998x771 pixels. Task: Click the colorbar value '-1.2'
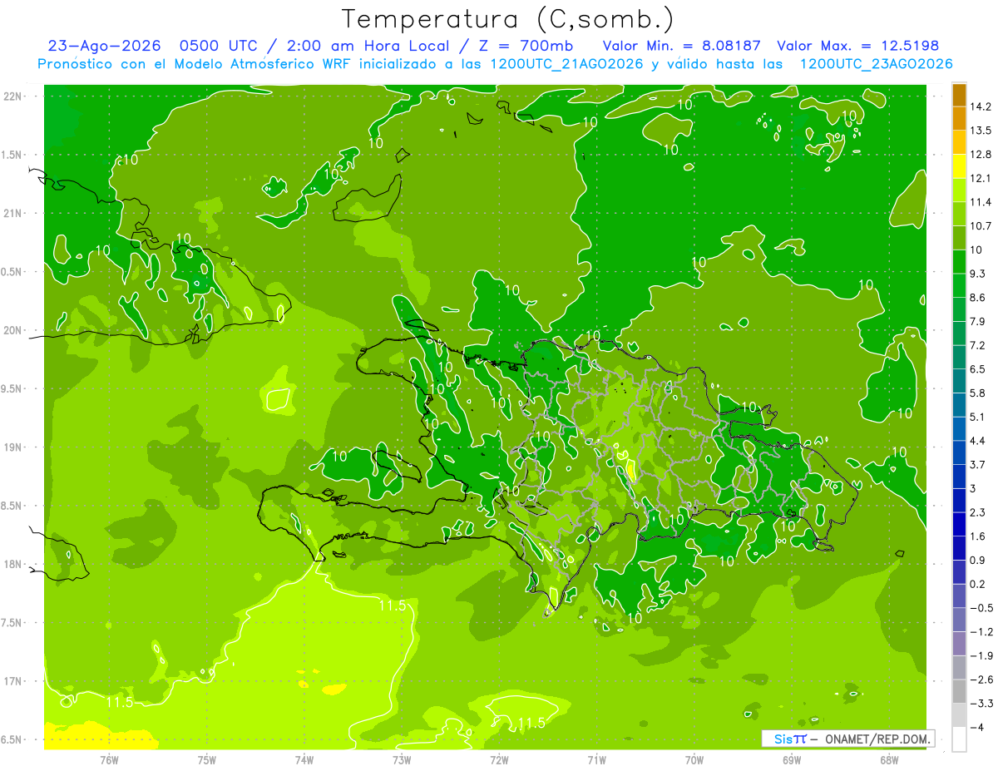tap(981, 632)
